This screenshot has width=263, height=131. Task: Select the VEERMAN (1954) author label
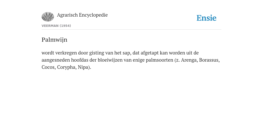point(56,26)
